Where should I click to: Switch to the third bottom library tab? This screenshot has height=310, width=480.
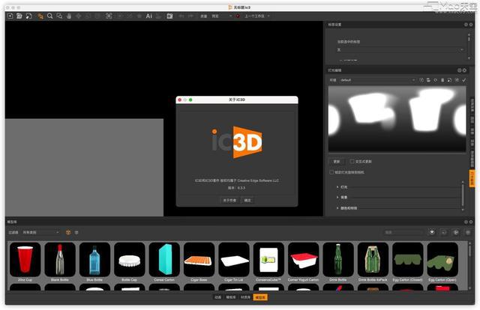[x=245, y=297]
